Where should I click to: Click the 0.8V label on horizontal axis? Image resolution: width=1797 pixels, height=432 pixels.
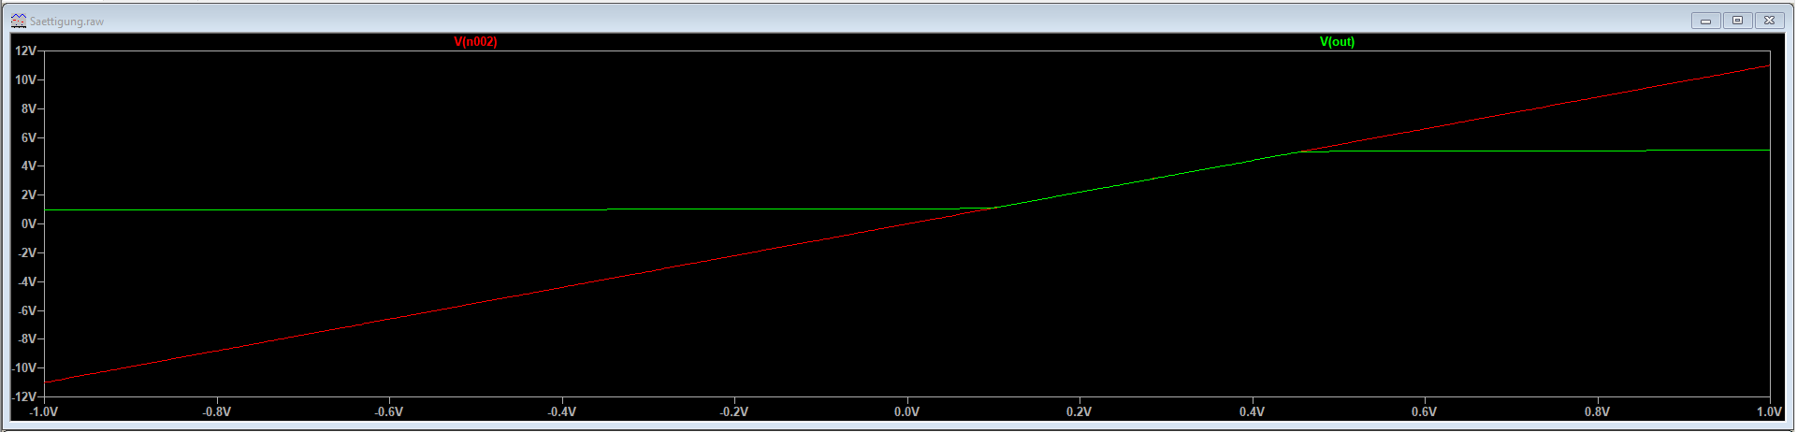(1598, 412)
